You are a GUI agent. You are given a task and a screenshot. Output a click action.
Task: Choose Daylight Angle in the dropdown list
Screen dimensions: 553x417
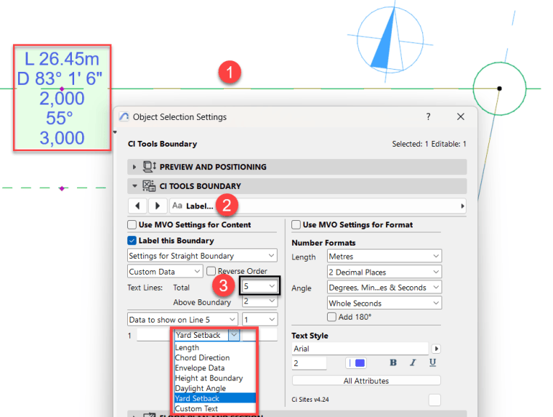pos(200,388)
